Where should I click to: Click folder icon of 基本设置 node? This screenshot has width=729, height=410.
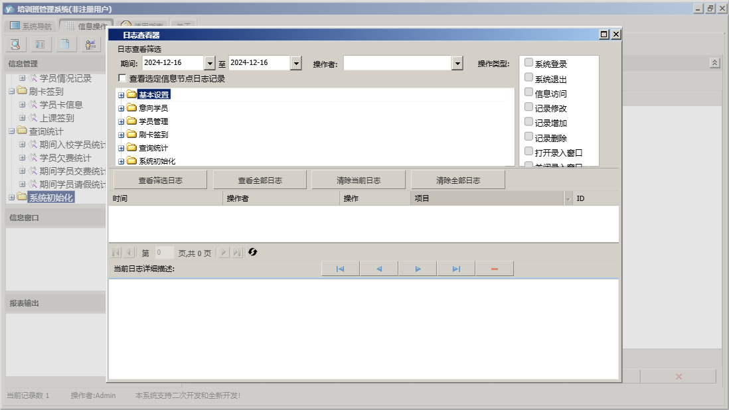[x=131, y=95]
